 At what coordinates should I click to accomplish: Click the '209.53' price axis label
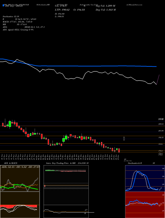[161, 124]
